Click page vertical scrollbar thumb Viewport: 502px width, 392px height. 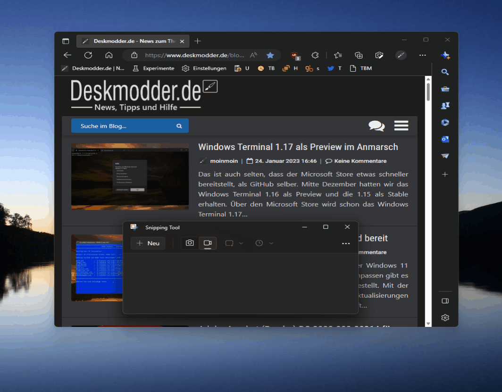tap(428, 92)
